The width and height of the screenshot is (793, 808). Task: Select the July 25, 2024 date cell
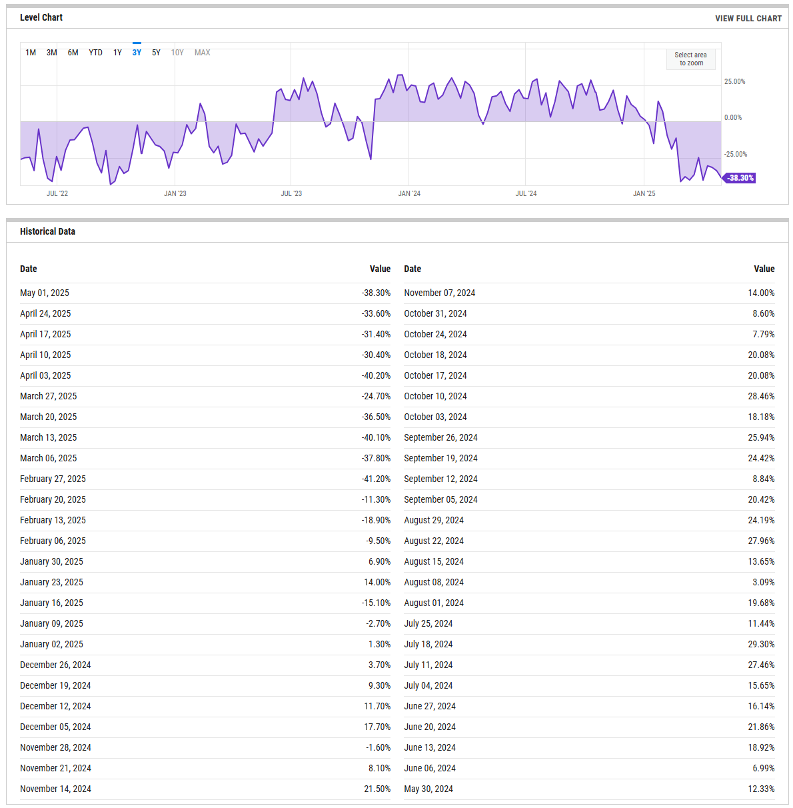[x=428, y=624]
